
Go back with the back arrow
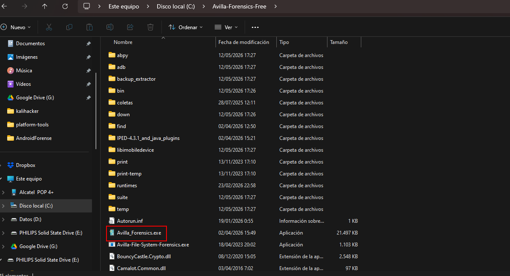(5, 6)
